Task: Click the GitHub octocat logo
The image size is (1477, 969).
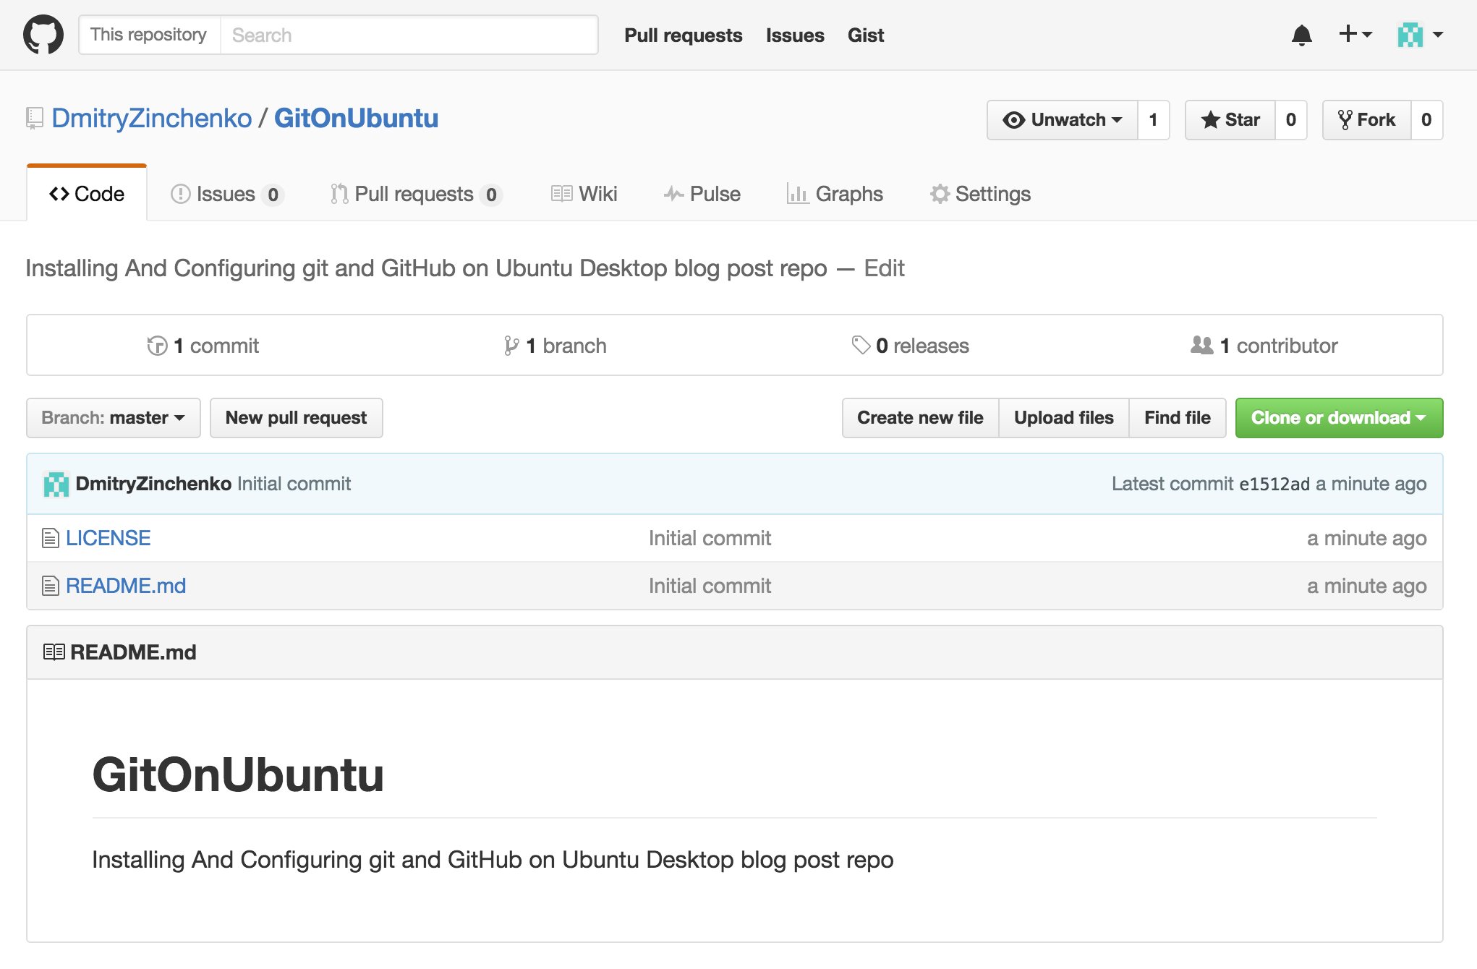Action: tap(43, 35)
